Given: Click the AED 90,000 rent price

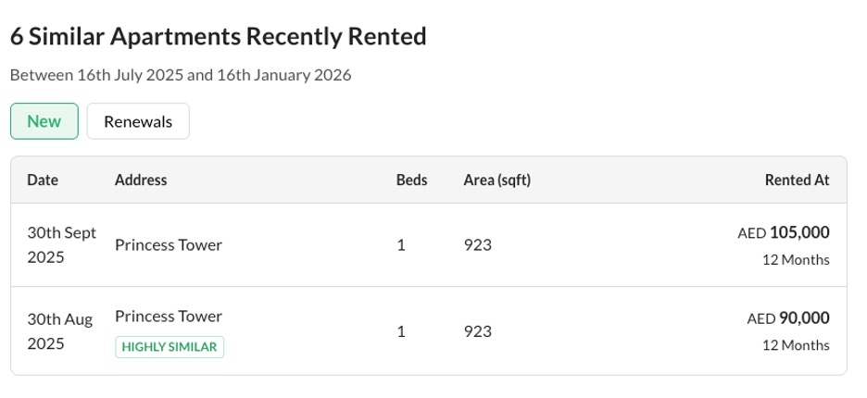Looking at the screenshot, I should tap(788, 318).
